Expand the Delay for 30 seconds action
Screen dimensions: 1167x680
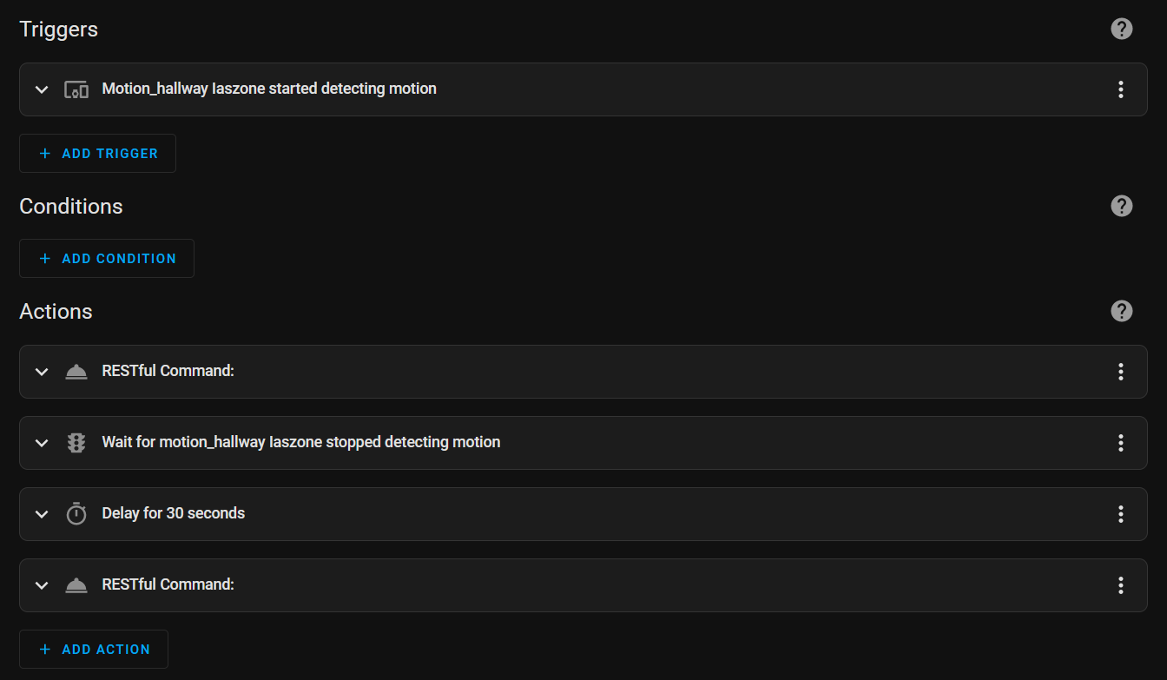click(x=41, y=514)
